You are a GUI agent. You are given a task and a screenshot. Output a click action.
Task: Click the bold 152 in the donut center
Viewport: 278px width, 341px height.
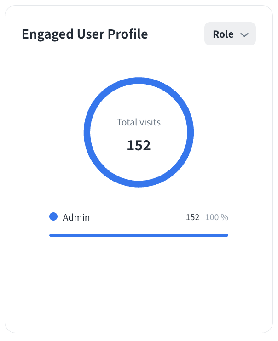pos(139,145)
